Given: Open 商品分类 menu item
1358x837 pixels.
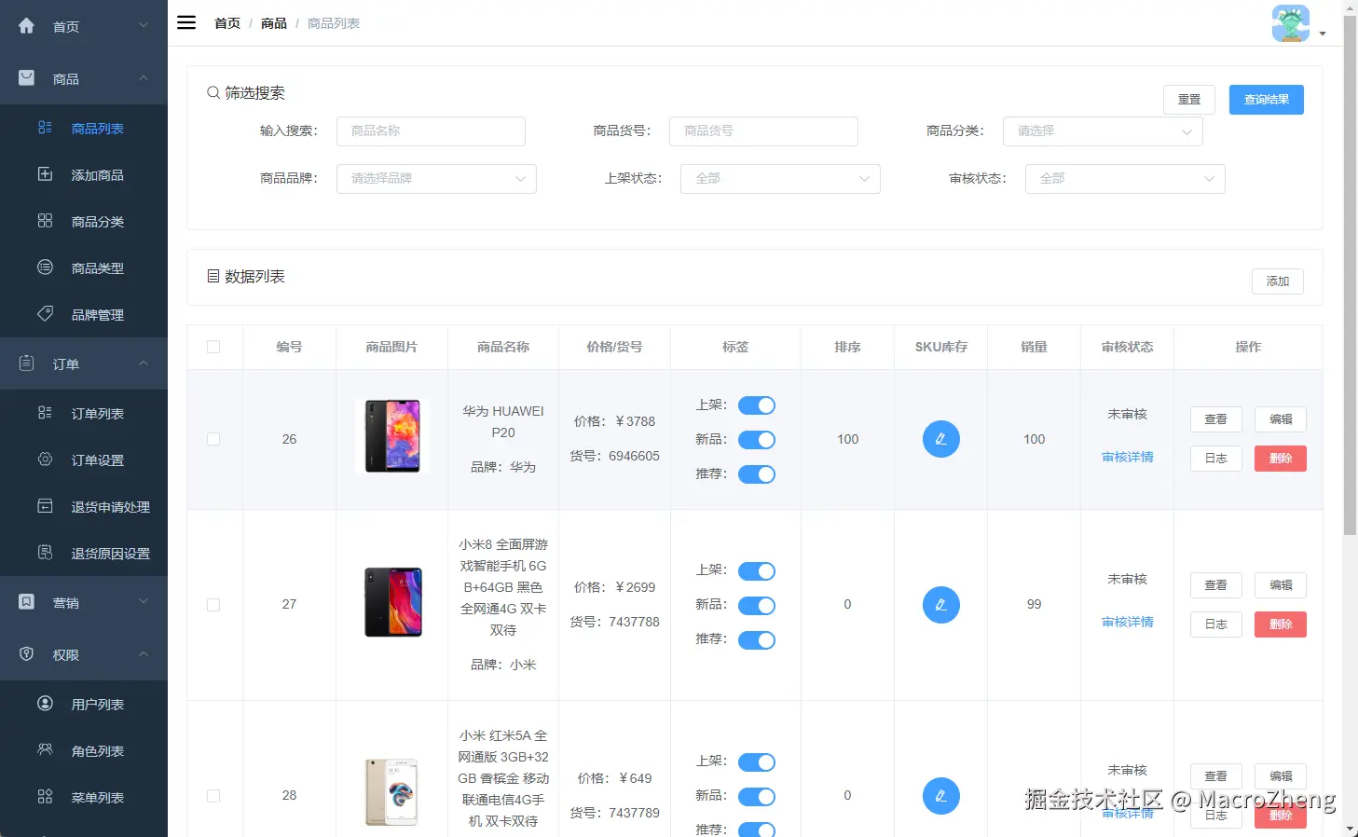Looking at the screenshot, I should tap(84, 222).
